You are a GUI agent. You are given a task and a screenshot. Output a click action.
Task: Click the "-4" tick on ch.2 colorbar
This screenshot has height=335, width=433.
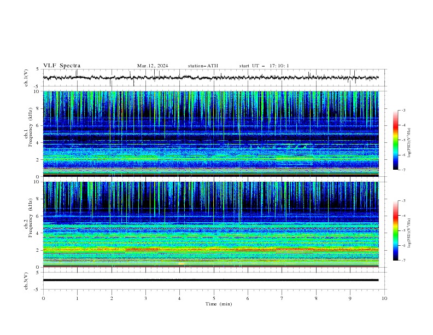pos(403,216)
